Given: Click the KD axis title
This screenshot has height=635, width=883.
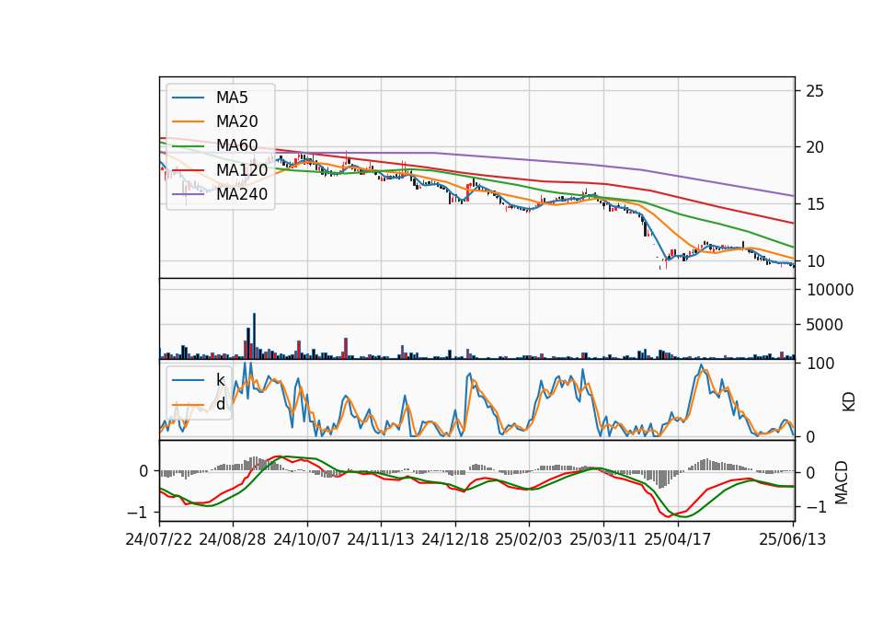Looking at the screenshot, I should click(848, 402).
